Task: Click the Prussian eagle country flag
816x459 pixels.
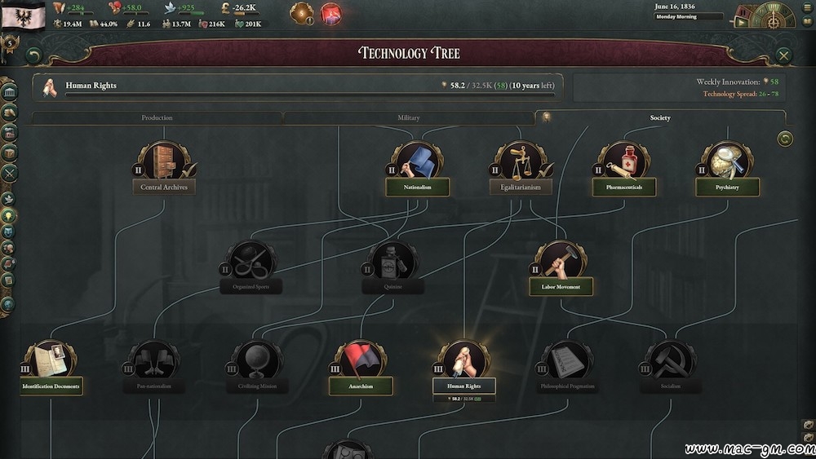Action: (23, 15)
